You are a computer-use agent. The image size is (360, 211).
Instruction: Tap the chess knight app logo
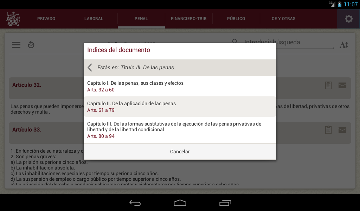(x=13, y=19)
